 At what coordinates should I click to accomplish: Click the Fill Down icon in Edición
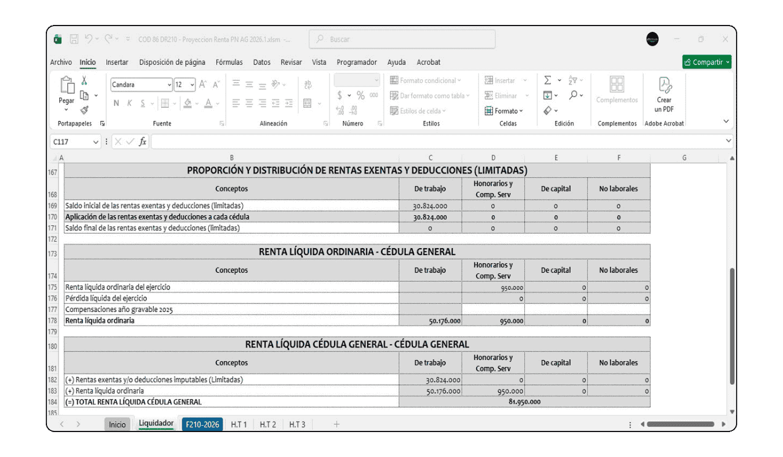[x=547, y=95]
